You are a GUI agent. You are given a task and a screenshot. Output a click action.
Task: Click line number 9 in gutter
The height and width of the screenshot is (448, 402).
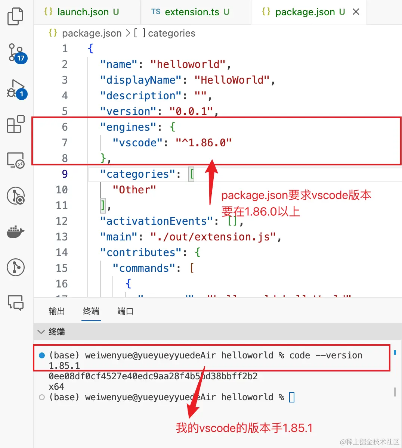pos(65,174)
